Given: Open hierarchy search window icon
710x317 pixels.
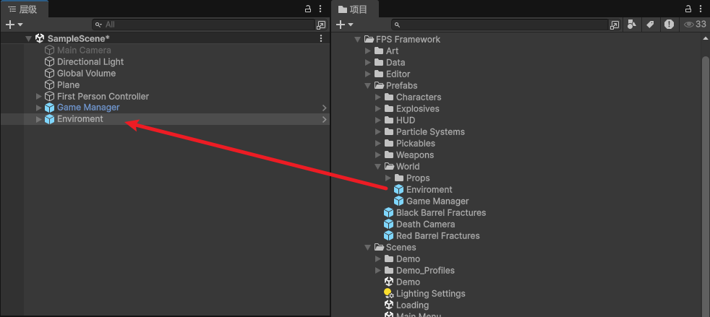Looking at the screenshot, I should (x=321, y=25).
